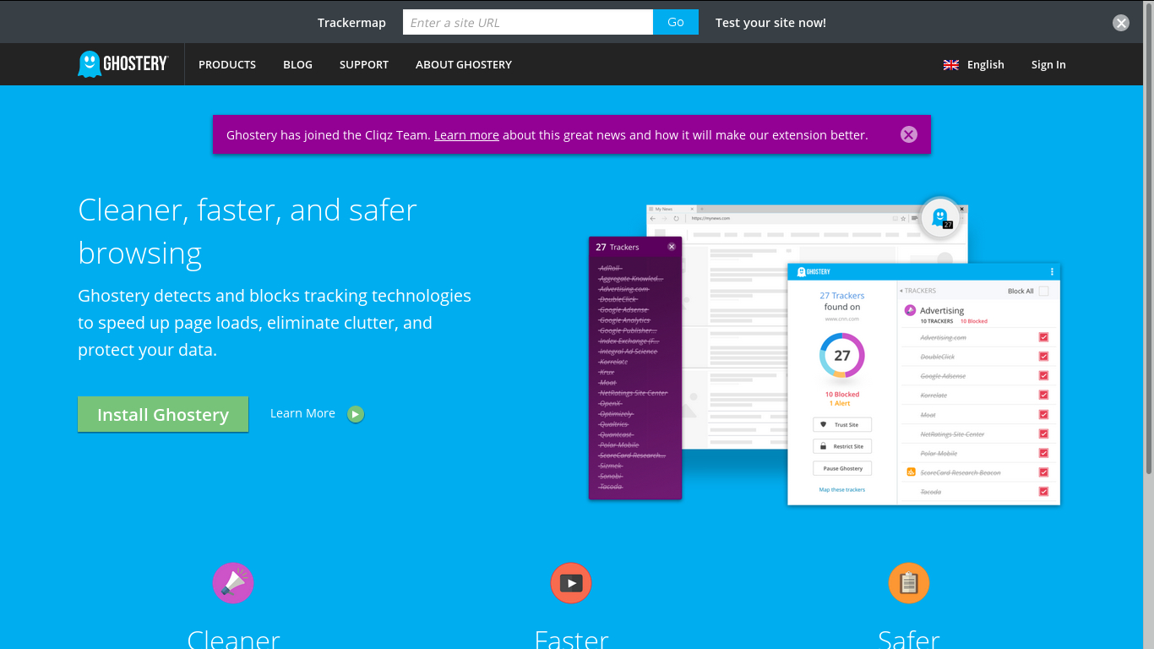
Task: Close the Trackermap top bar
Action: coord(1121,23)
